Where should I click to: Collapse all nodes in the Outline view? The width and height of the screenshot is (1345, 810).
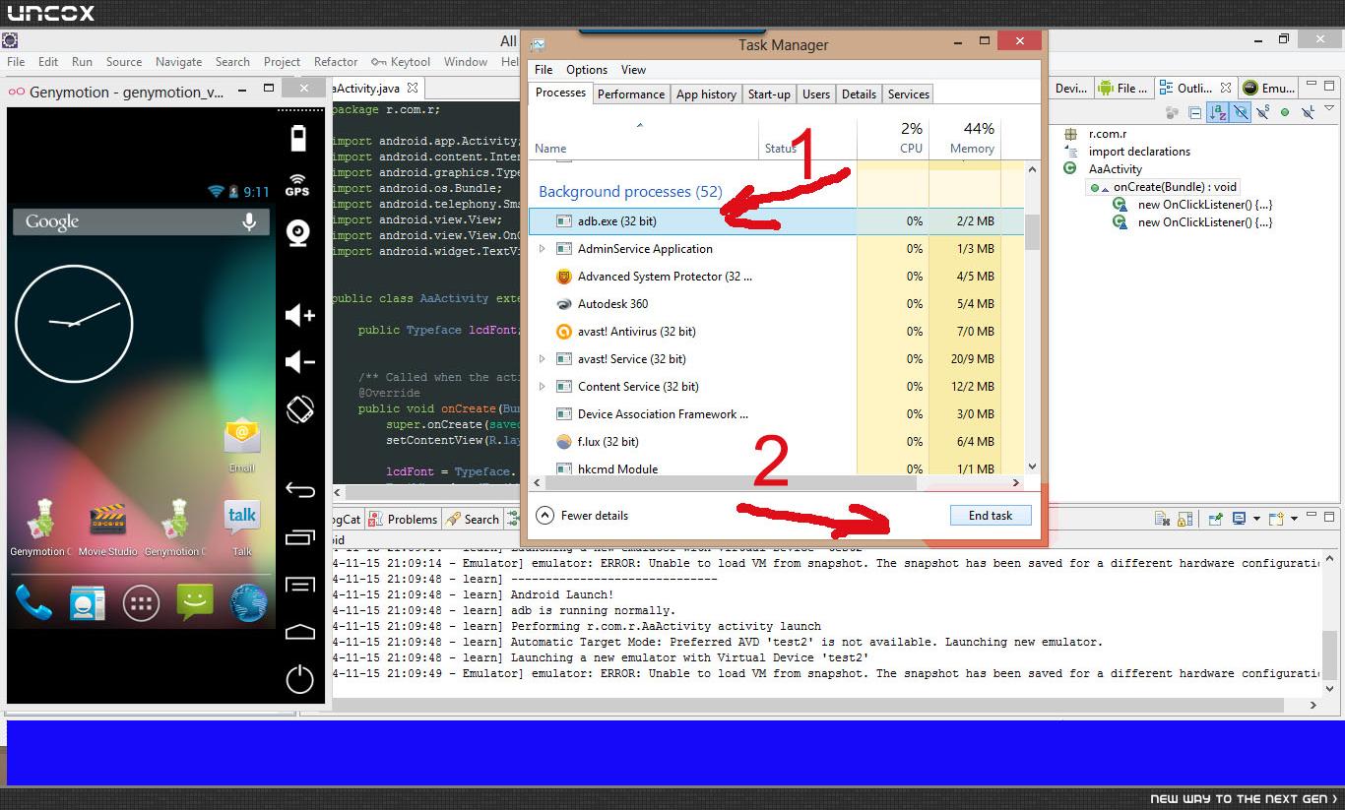(x=1194, y=112)
